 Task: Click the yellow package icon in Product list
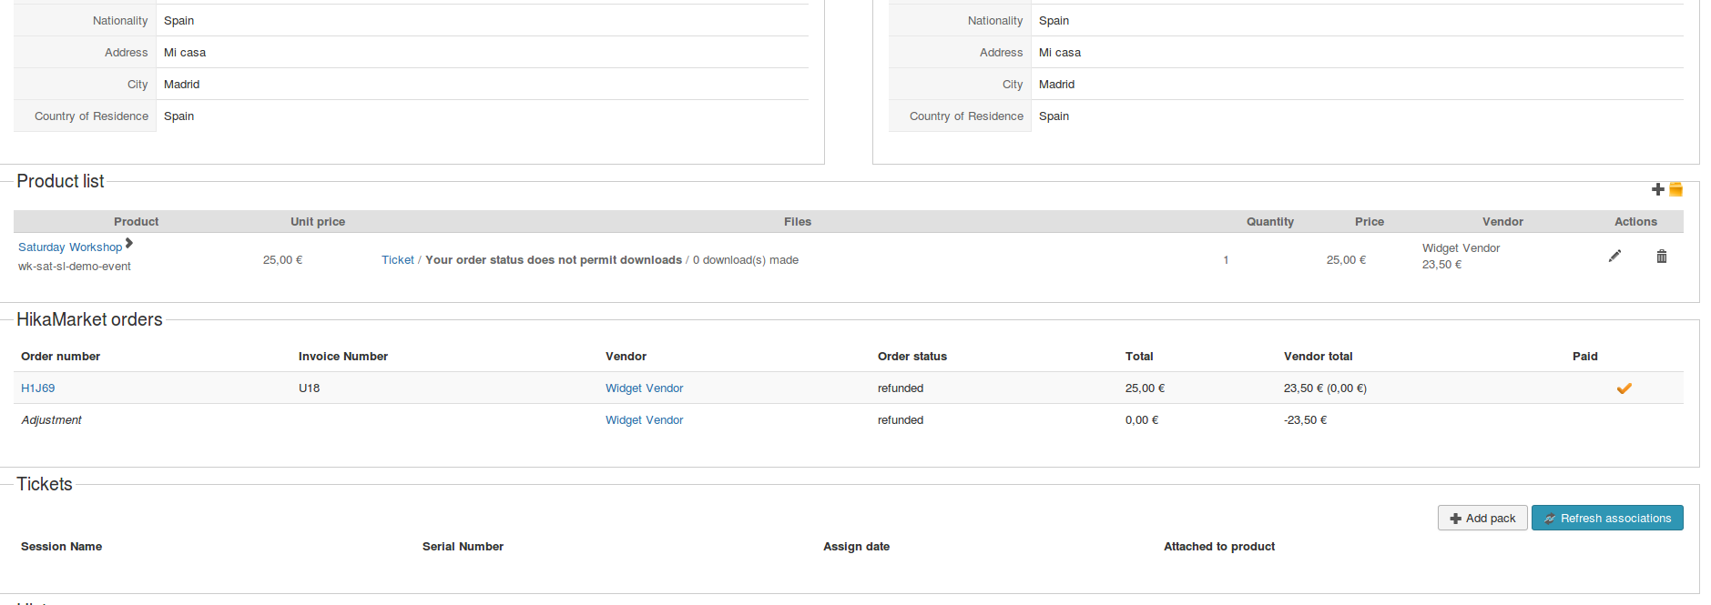1675,189
